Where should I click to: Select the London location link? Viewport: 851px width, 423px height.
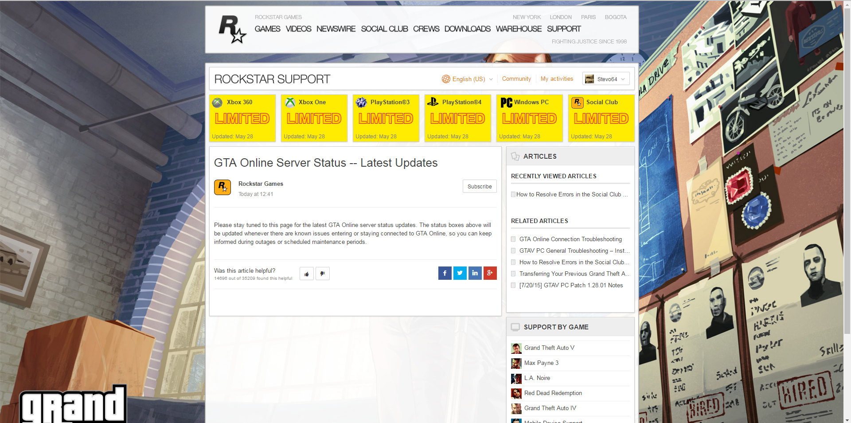[561, 17]
